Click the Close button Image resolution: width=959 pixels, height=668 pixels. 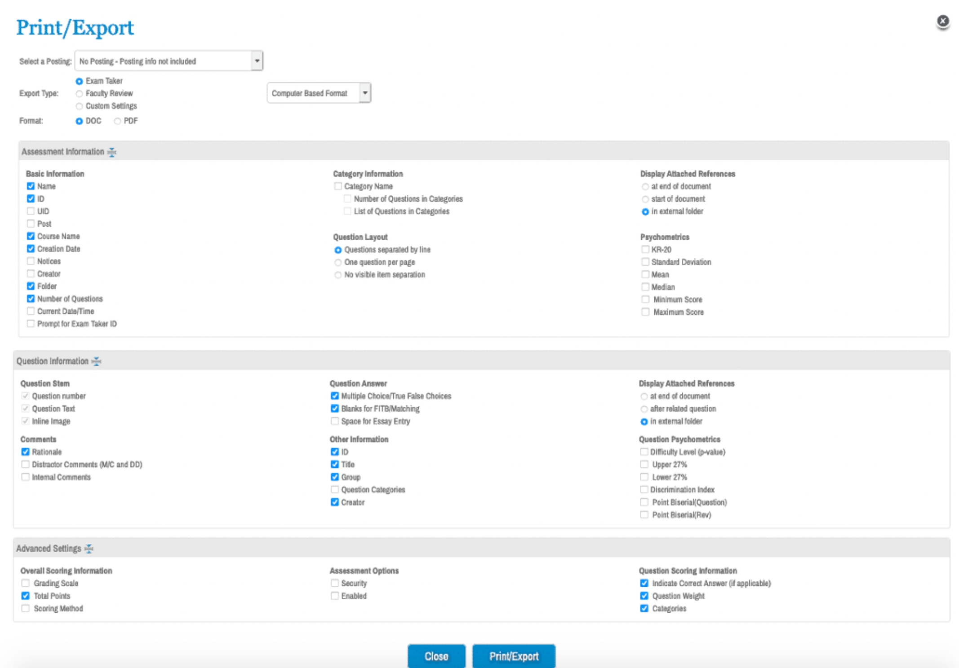tap(436, 656)
